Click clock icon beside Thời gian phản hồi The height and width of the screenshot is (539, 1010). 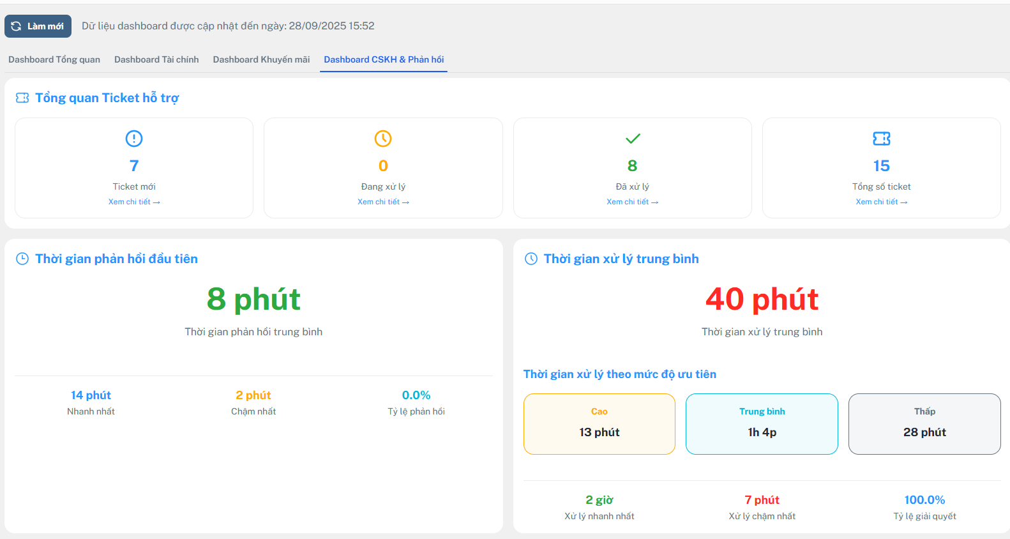coord(22,259)
